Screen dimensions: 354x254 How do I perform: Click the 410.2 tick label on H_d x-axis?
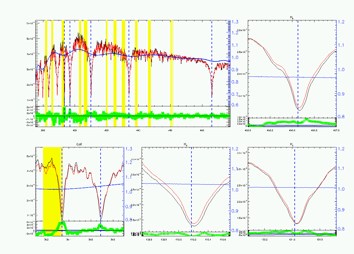[193, 239]
